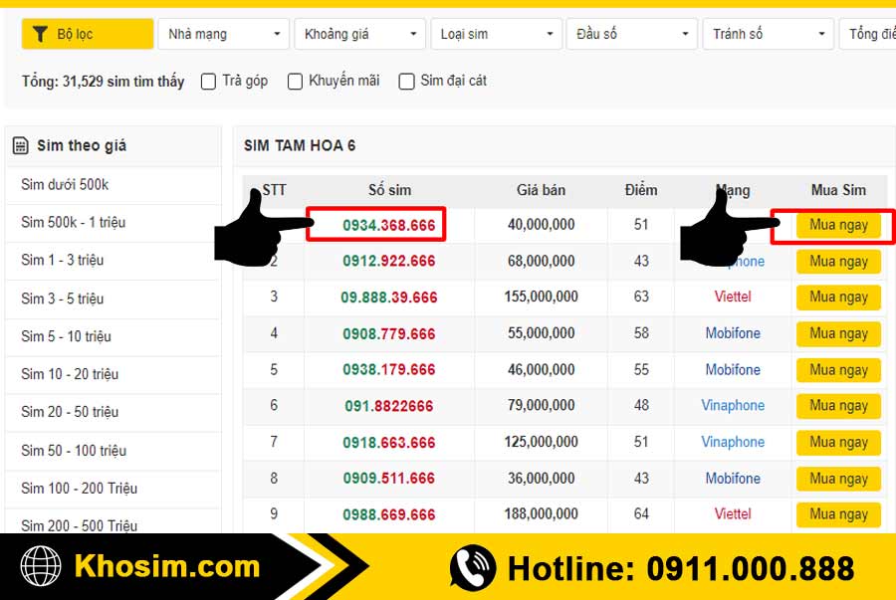
Task: Sort the table by Giá bán column
Action: (x=542, y=190)
